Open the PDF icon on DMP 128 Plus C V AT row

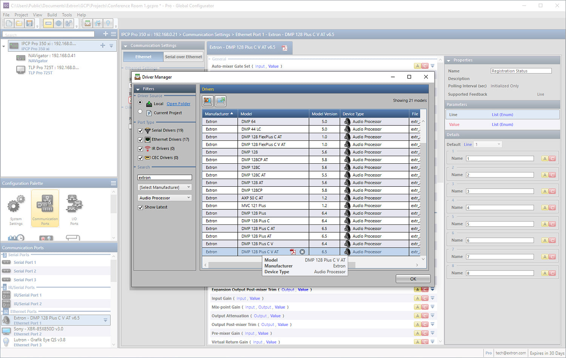(292, 252)
